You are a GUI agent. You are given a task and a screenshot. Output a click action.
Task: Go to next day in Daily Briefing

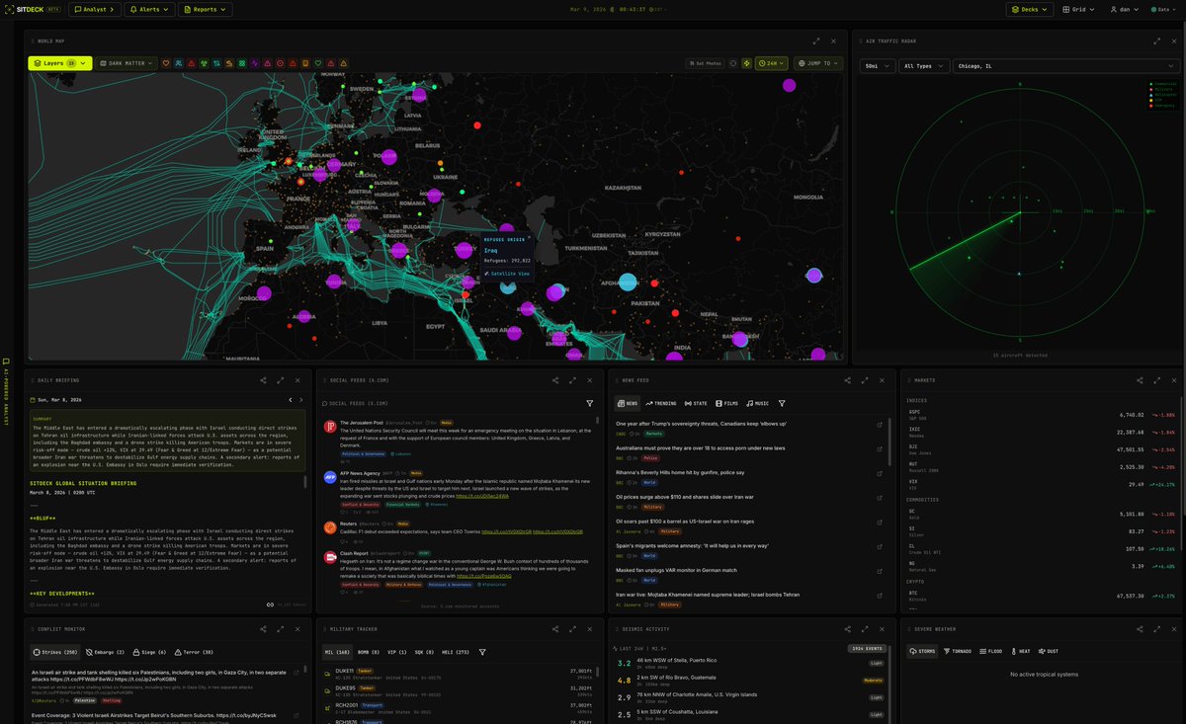302,400
